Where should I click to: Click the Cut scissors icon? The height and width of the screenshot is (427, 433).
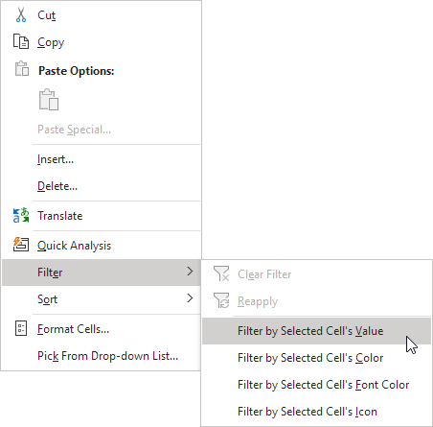pyautogui.click(x=21, y=15)
